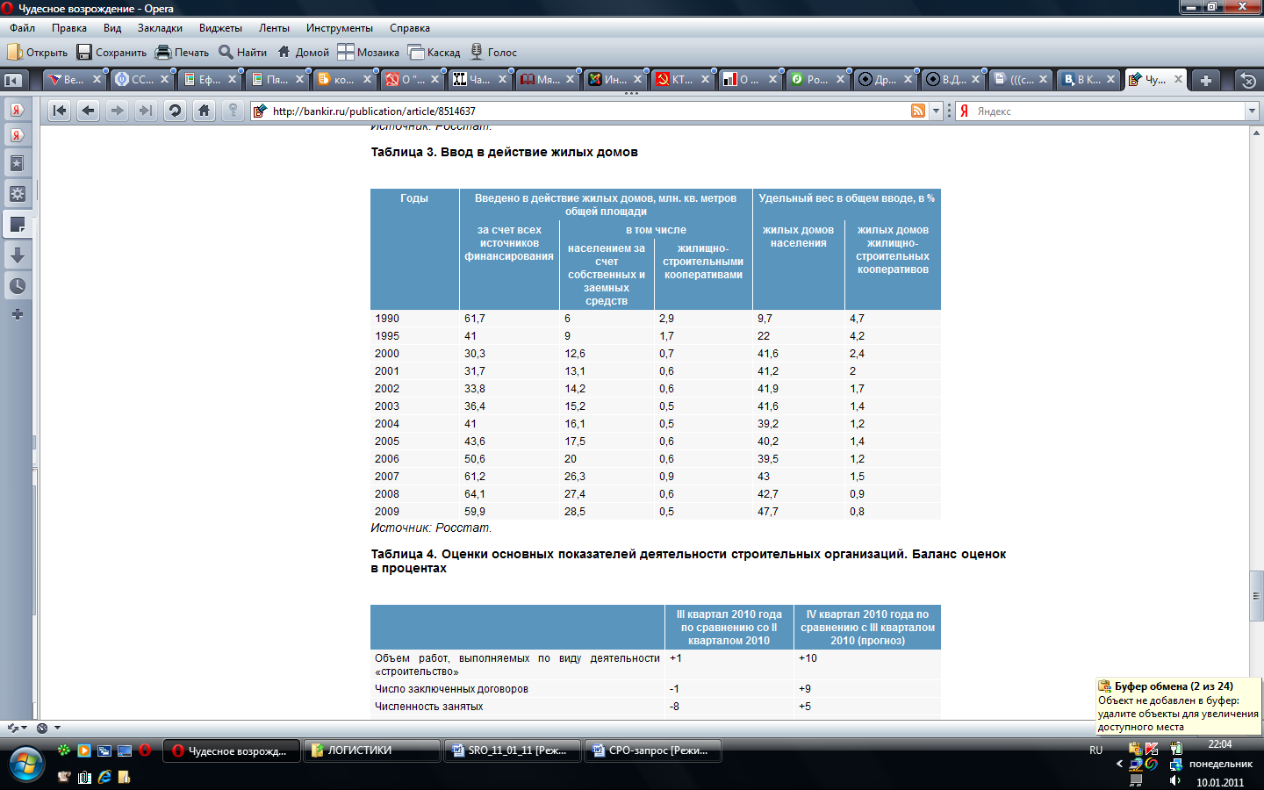Go to the home page via house icon

coord(204,111)
